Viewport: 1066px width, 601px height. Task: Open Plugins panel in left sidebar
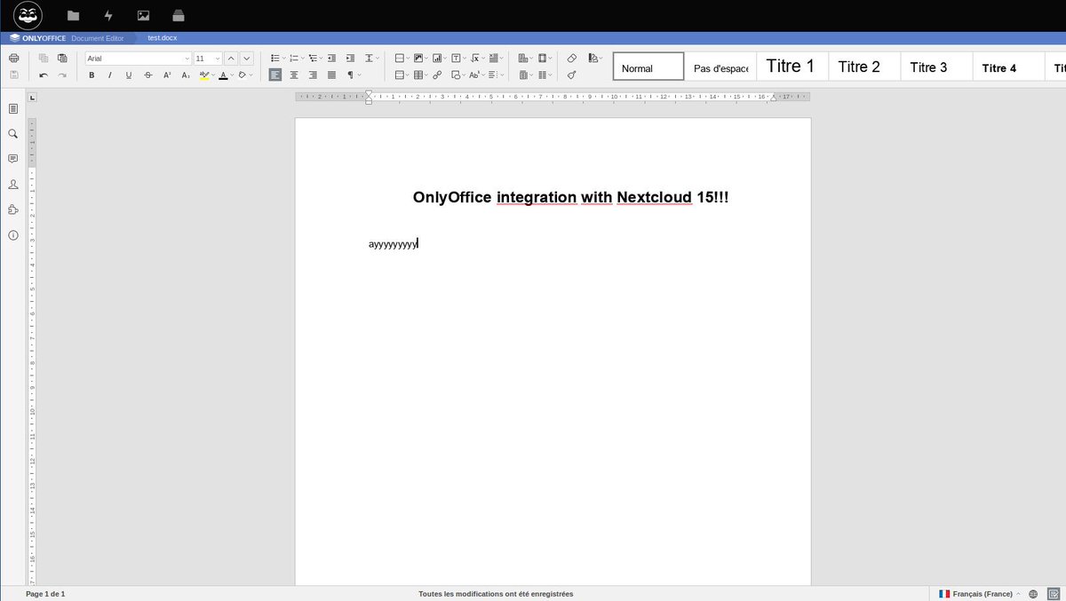click(13, 210)
